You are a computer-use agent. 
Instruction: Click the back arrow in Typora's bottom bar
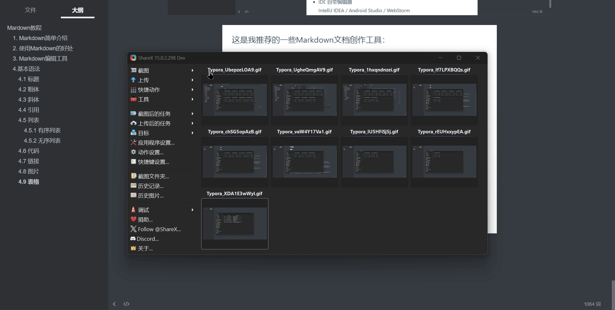click(114, 304)
